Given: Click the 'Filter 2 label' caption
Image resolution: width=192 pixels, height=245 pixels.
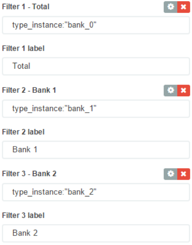Looking at the screenshot, I should [x=23, y=132].
